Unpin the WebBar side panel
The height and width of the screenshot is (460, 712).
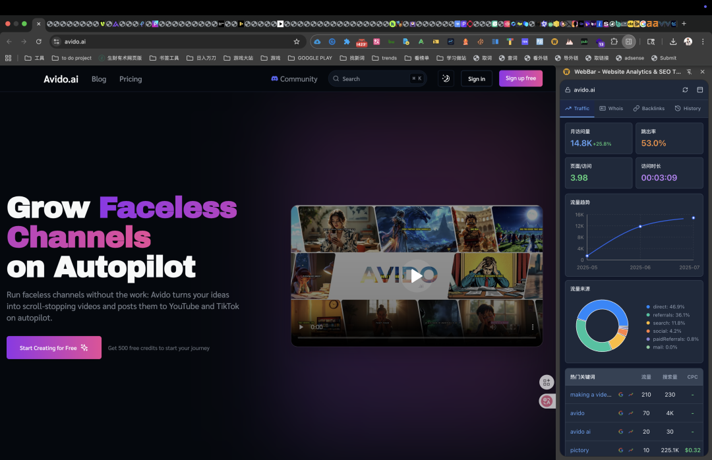point(690,72)
